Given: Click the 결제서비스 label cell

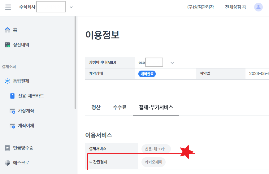Looking at the screenshot, I should click(111, 149).
